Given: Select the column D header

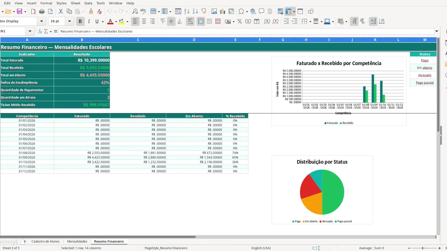Looking at the screenshot, I should pos(194,39).
